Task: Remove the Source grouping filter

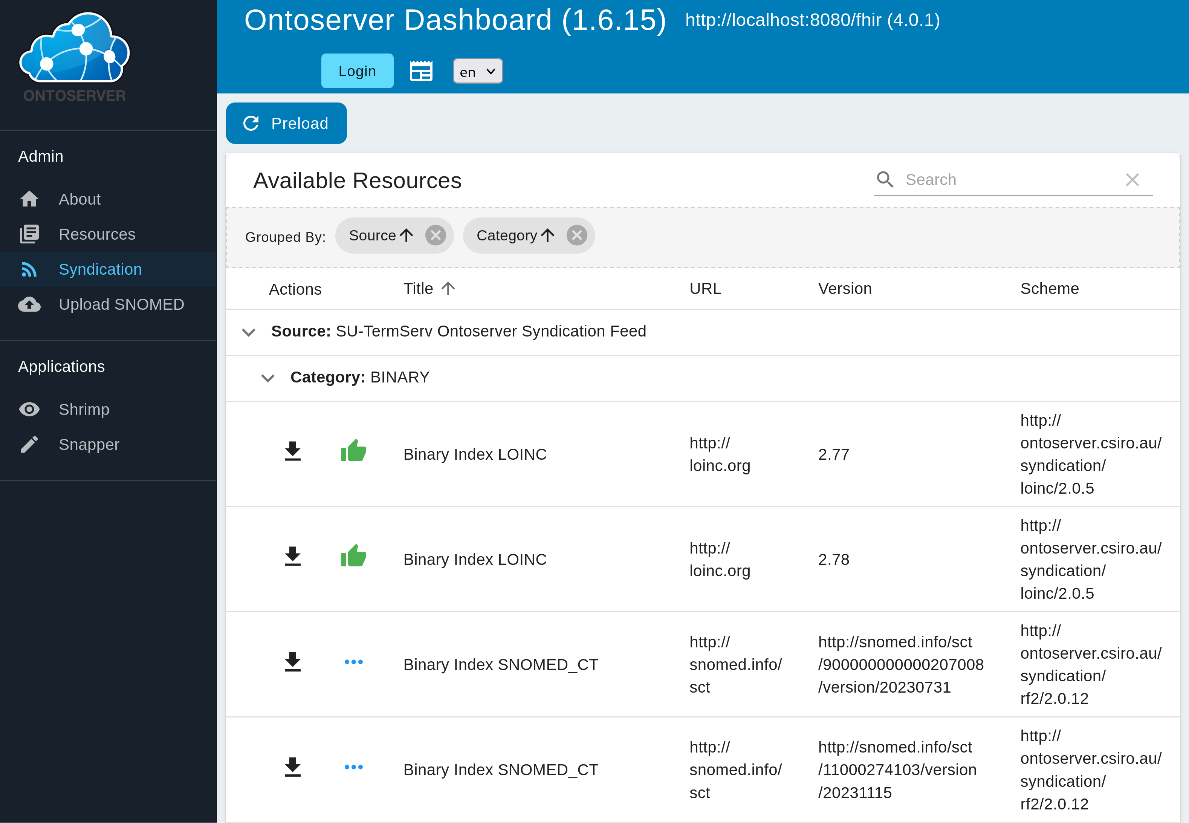Action: pyautogui.click(x=436, y=236)
